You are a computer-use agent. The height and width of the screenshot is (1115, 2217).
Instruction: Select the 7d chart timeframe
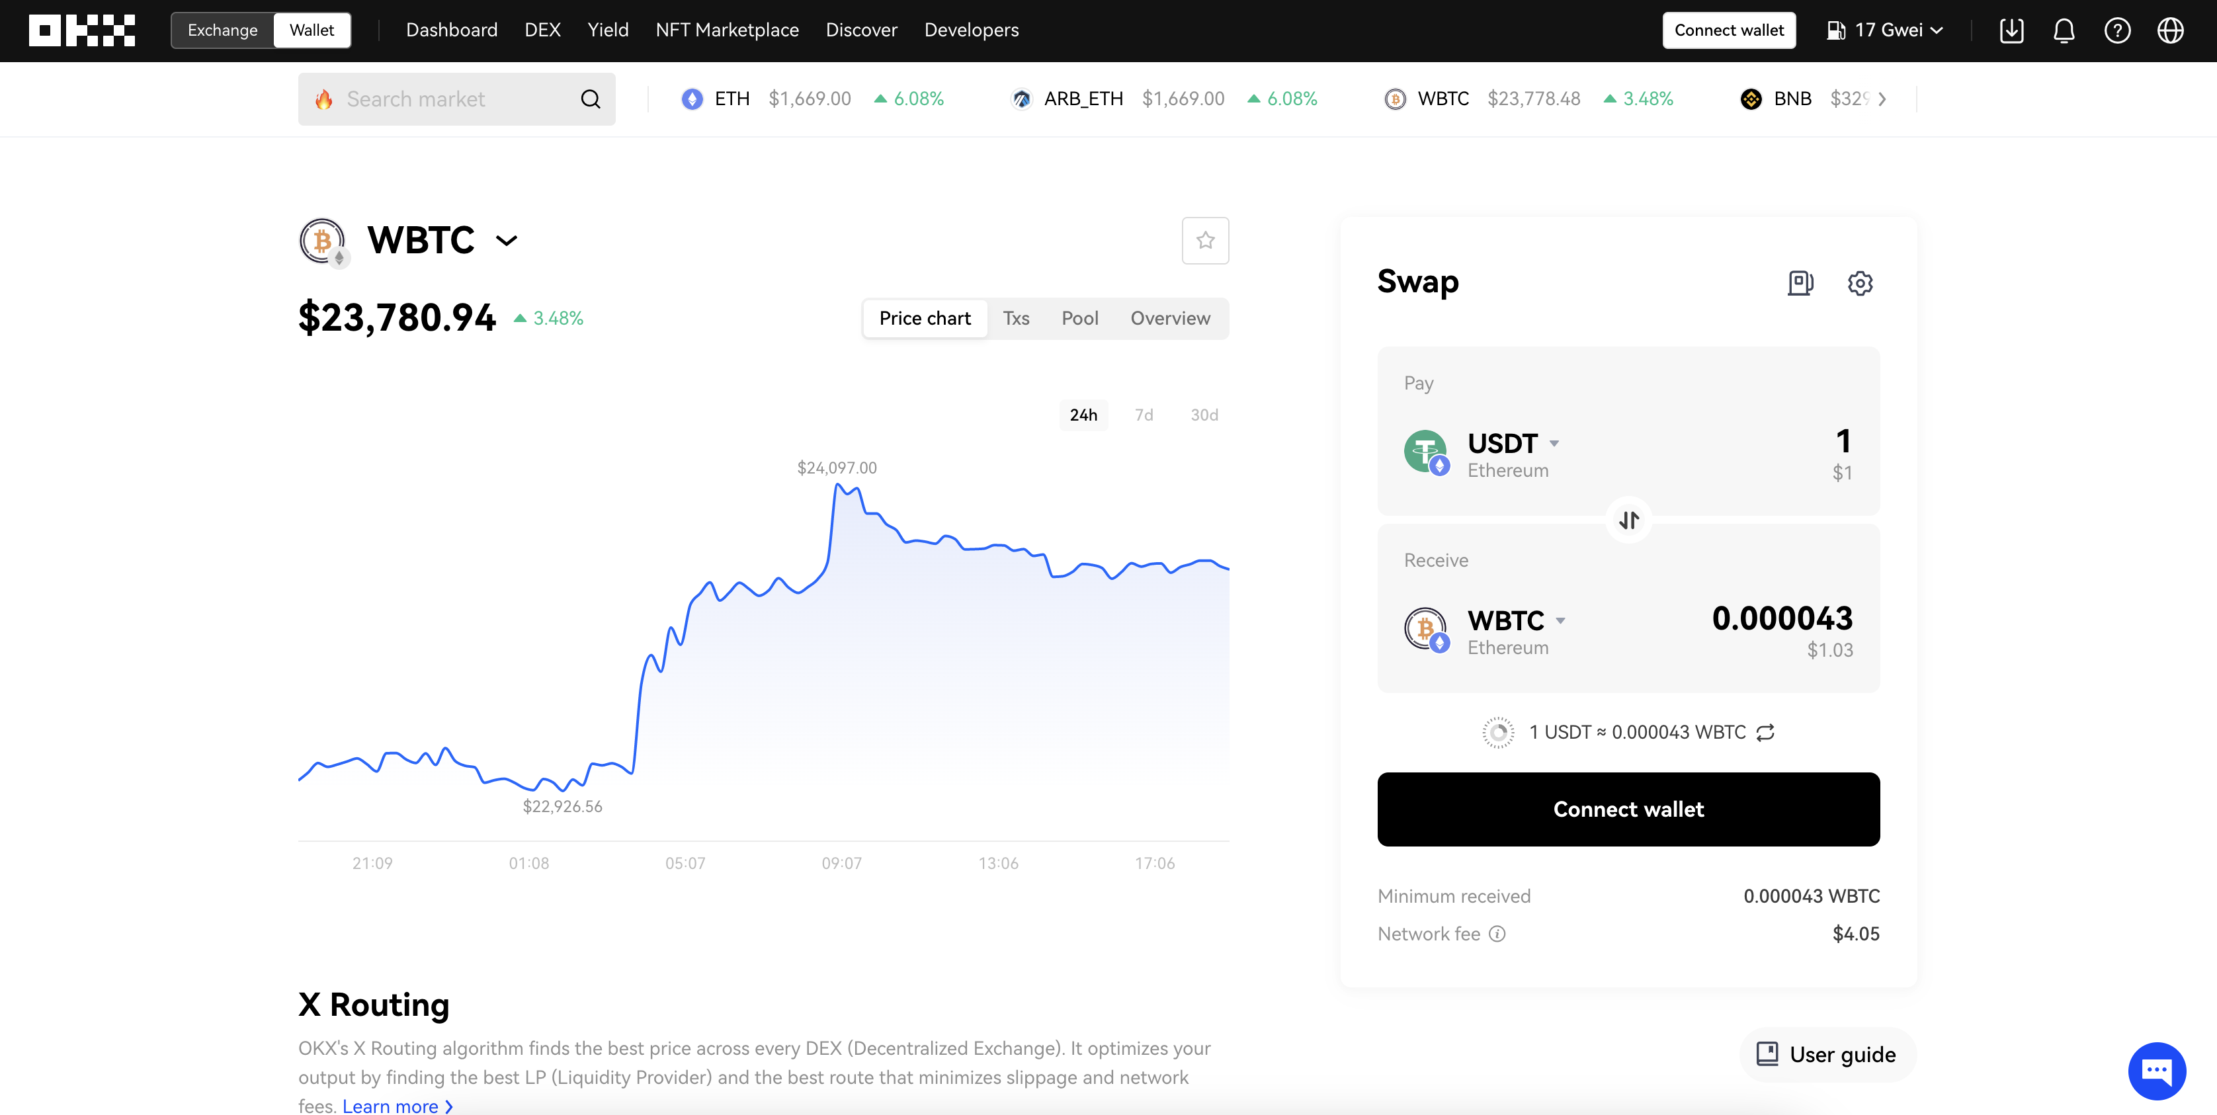point(1144,415)
